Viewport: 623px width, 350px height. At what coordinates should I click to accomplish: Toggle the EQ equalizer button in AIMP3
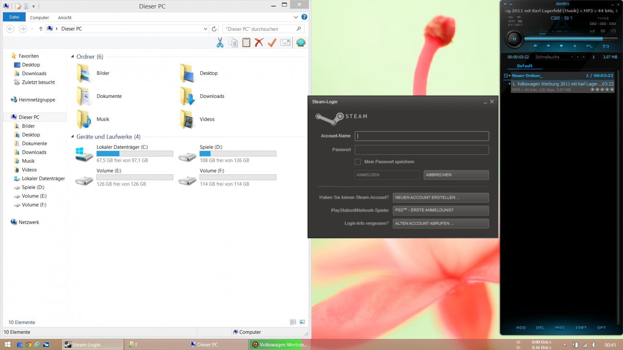(x=606, y=46)
